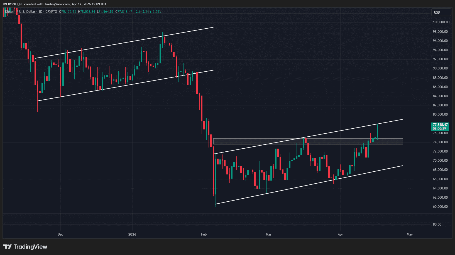Click the TradingView logo icon
Image resolution: width=455 pixels, height=255 pixels.
(x=8, y=247)
